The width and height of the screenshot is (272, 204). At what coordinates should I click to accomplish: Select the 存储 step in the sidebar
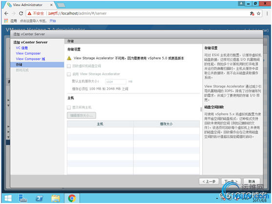pyautogui.click(x=37, y=65)
